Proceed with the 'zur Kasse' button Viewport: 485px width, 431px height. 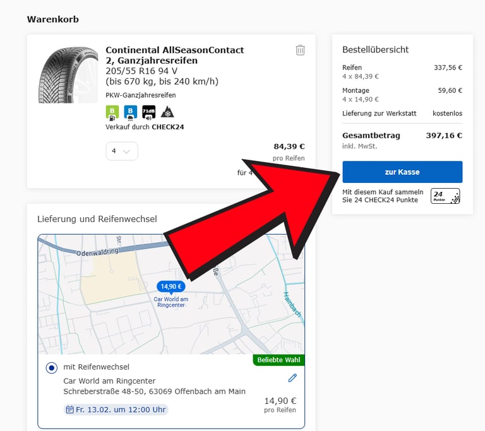pos(402,172)
